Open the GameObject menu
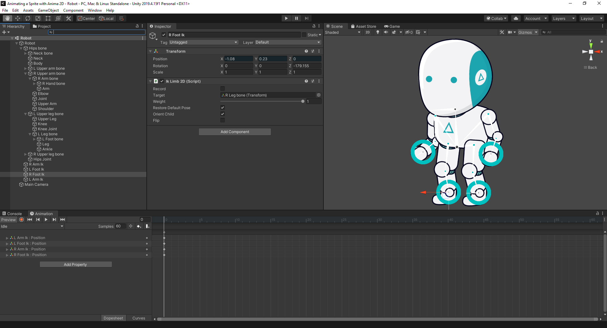The image size is (607, 328). (48, 10)
